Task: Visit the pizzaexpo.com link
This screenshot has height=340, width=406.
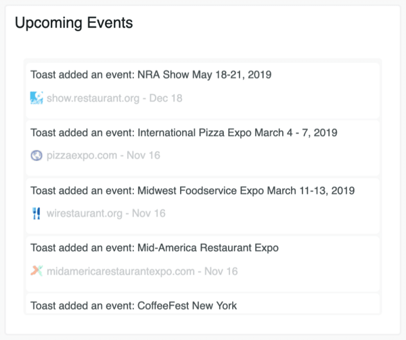Action: 83,156
